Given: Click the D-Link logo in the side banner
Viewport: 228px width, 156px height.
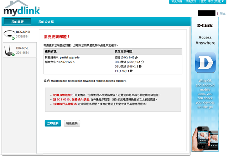Looking at the screenshot, I should point(205,25).
